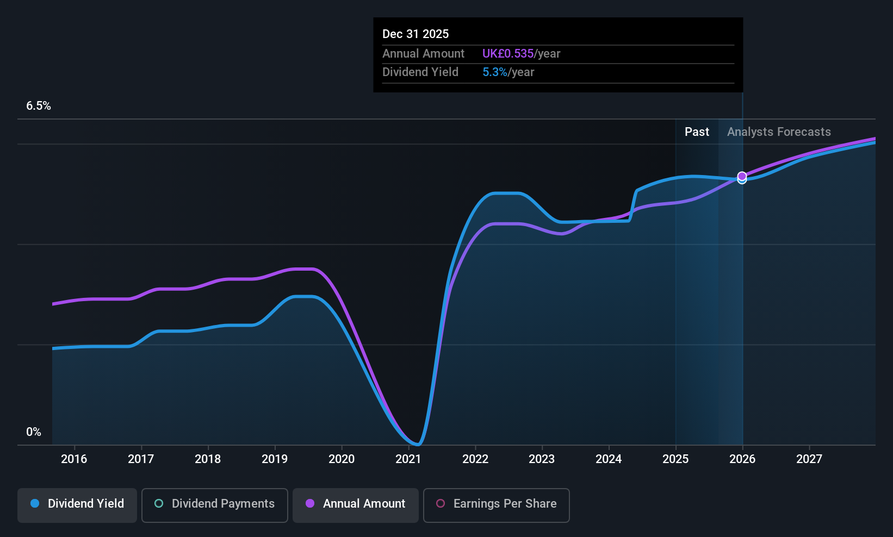Click the 6.5% y-axis label
Screen dimensions: 893x537
(39, 106)
